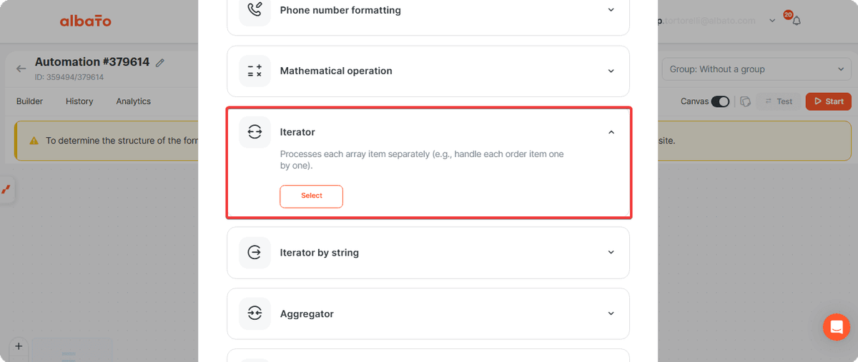
Task: Go back with the left arrow
Action: click(x=21, y=69)
